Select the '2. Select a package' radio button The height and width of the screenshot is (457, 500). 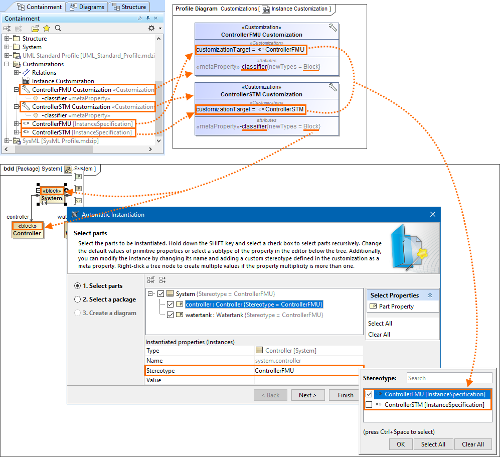(x=77, y=299)
